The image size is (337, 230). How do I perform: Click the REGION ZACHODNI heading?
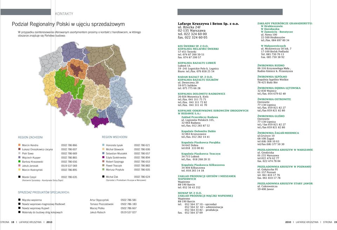pyautogui.click(x=30, y=137)
